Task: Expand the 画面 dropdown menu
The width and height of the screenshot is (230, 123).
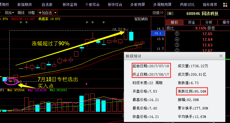Action: [10, 13]
